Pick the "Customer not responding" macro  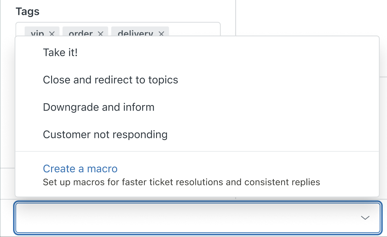[105, 135]
